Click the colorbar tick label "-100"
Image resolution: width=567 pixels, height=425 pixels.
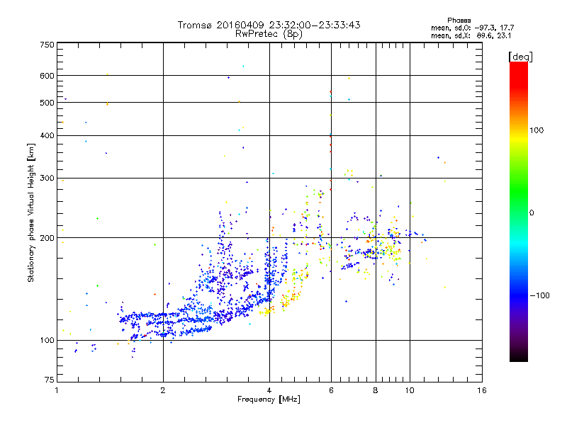click(539, 295)
